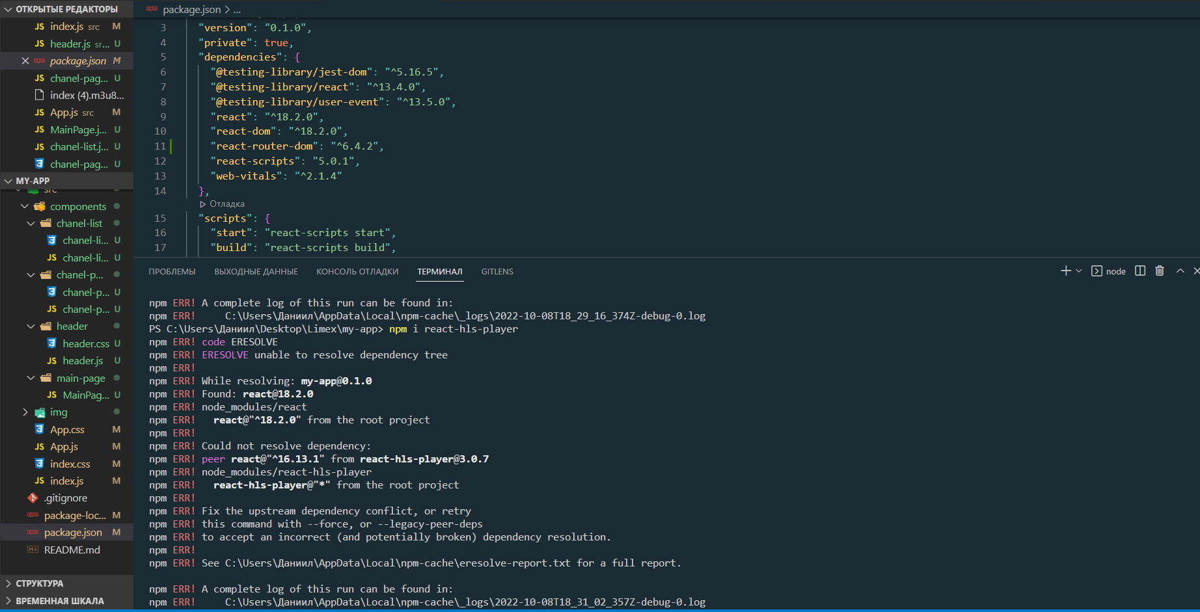
Task: Expand the СТРУКТУРА outline section
Action: 8,584
